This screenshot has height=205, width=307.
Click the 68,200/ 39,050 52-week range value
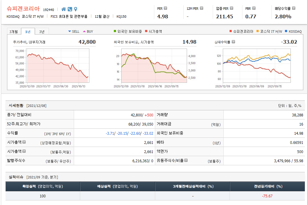click(x=141, y=124)
